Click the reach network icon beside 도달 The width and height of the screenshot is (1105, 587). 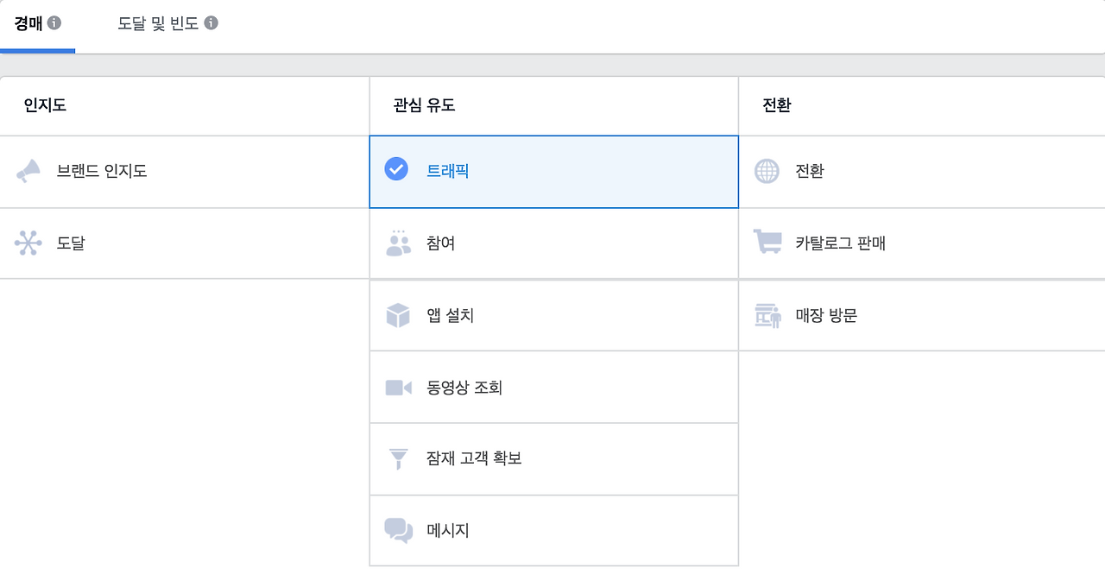coord(28,243)
